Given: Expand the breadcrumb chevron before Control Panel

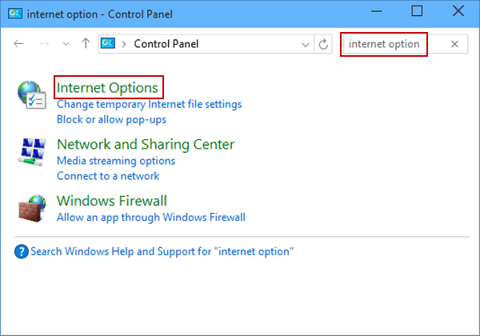Looking at the screenshot, I should 124,44.
